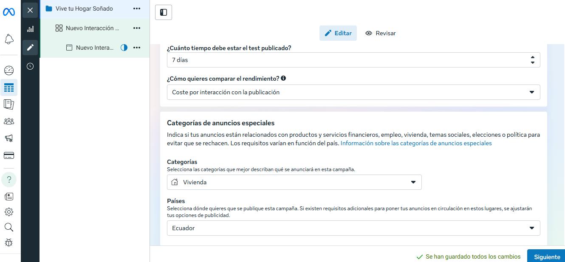Switch to the Revisar tab

(x=380, y=33)
